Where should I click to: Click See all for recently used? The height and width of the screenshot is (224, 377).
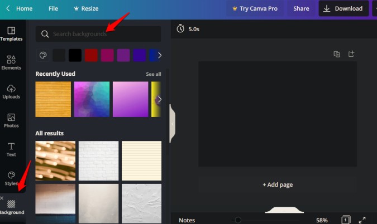pyautogui.click(x=154, y=74)
